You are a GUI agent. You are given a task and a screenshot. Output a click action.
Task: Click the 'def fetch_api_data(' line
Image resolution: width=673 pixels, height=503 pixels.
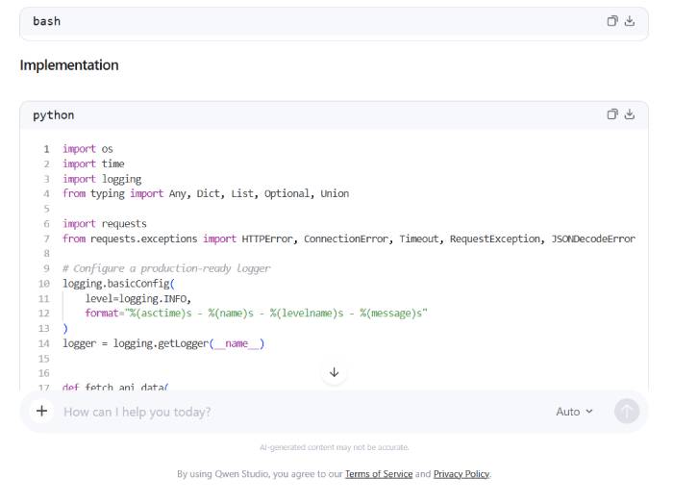point(115,387)
